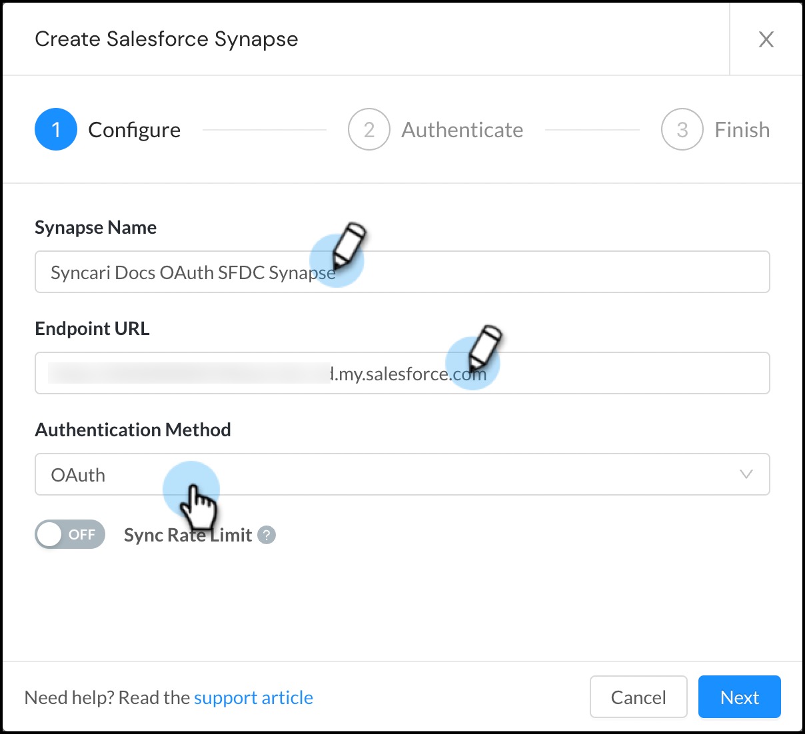Click the Authentication Method field label
The image size is (805, 734).
(133, 430)
